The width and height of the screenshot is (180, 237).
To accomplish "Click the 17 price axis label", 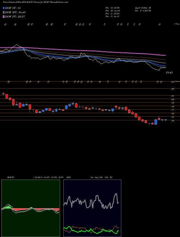I will [x=172, y=110].
